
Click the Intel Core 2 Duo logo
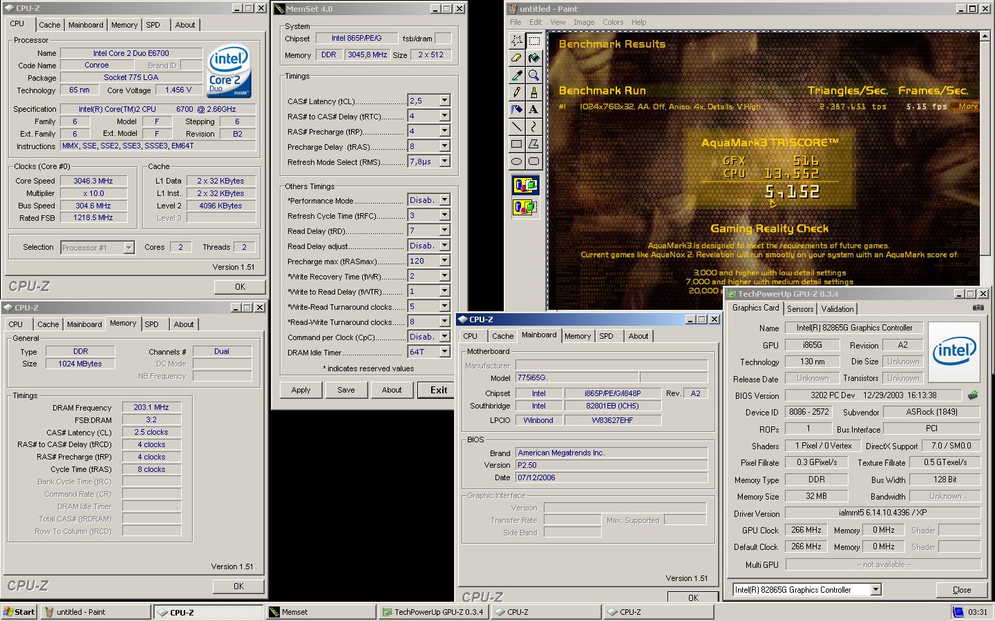click(x=229, y=72)
